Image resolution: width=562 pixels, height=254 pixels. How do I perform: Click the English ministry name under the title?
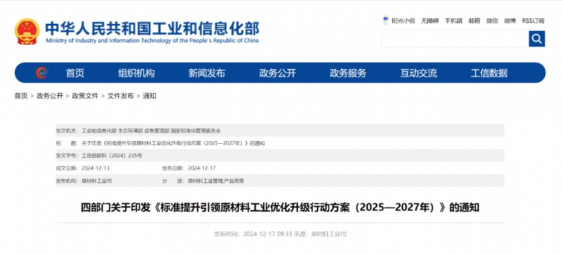pos(152,41)
